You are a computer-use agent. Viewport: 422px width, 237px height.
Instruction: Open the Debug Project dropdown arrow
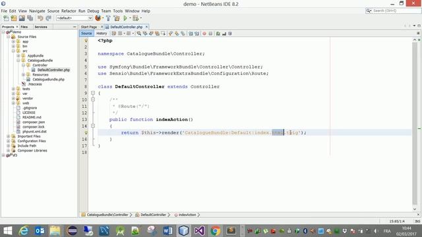pos(140,18)
